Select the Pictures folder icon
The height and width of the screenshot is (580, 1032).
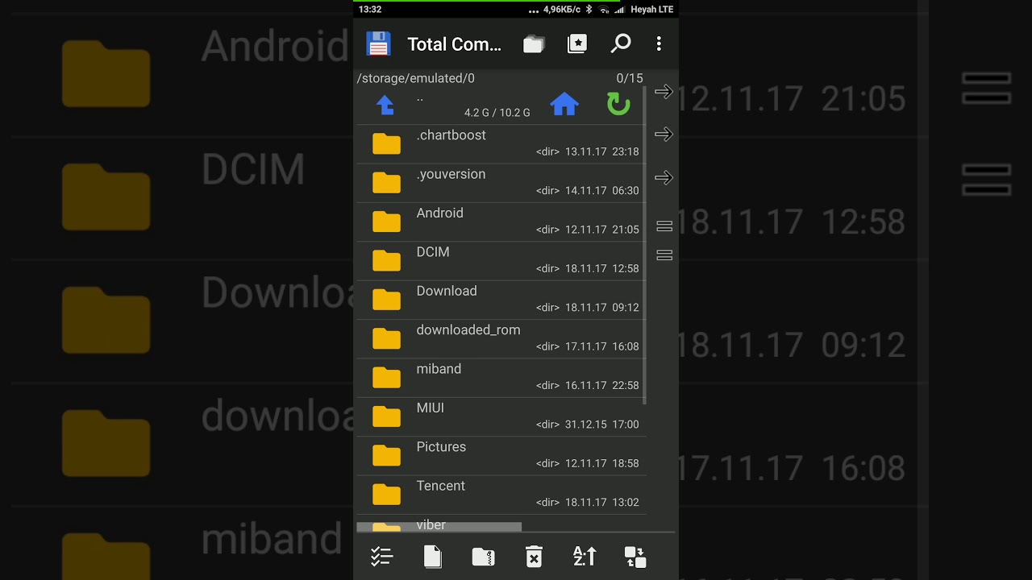(386, 455)
